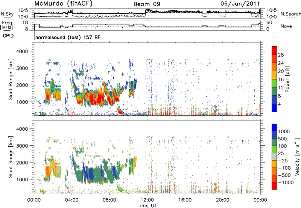The height and width of the screenshot is (208, 301).
Task: Click the grey −25 to 25 velocity swatch
Action: tap(274, 157)
